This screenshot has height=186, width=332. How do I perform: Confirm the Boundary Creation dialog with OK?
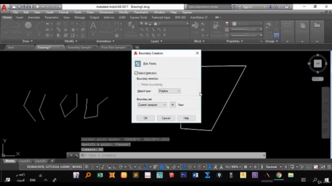point(145,118)
